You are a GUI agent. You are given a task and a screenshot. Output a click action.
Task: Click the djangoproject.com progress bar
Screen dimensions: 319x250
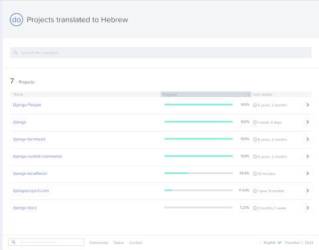click(x=199, y=190)
